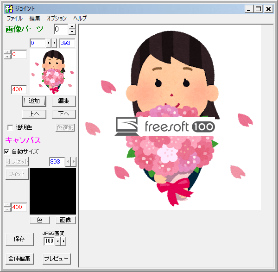Viewport: 278px width, 272px height.
Task: Click the 画像パーツ index field showing 0
Action: point(61,29)
